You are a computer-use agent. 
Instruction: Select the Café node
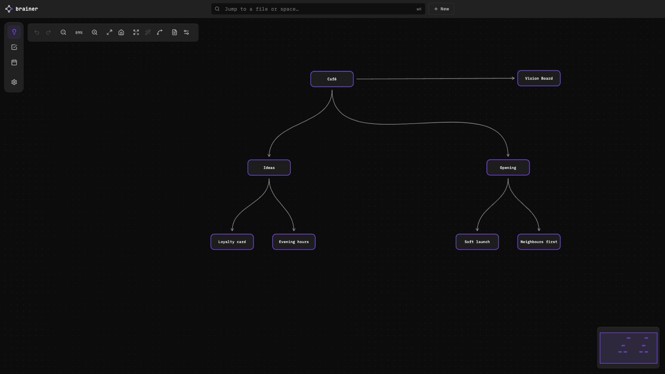(x=332, y=79)
